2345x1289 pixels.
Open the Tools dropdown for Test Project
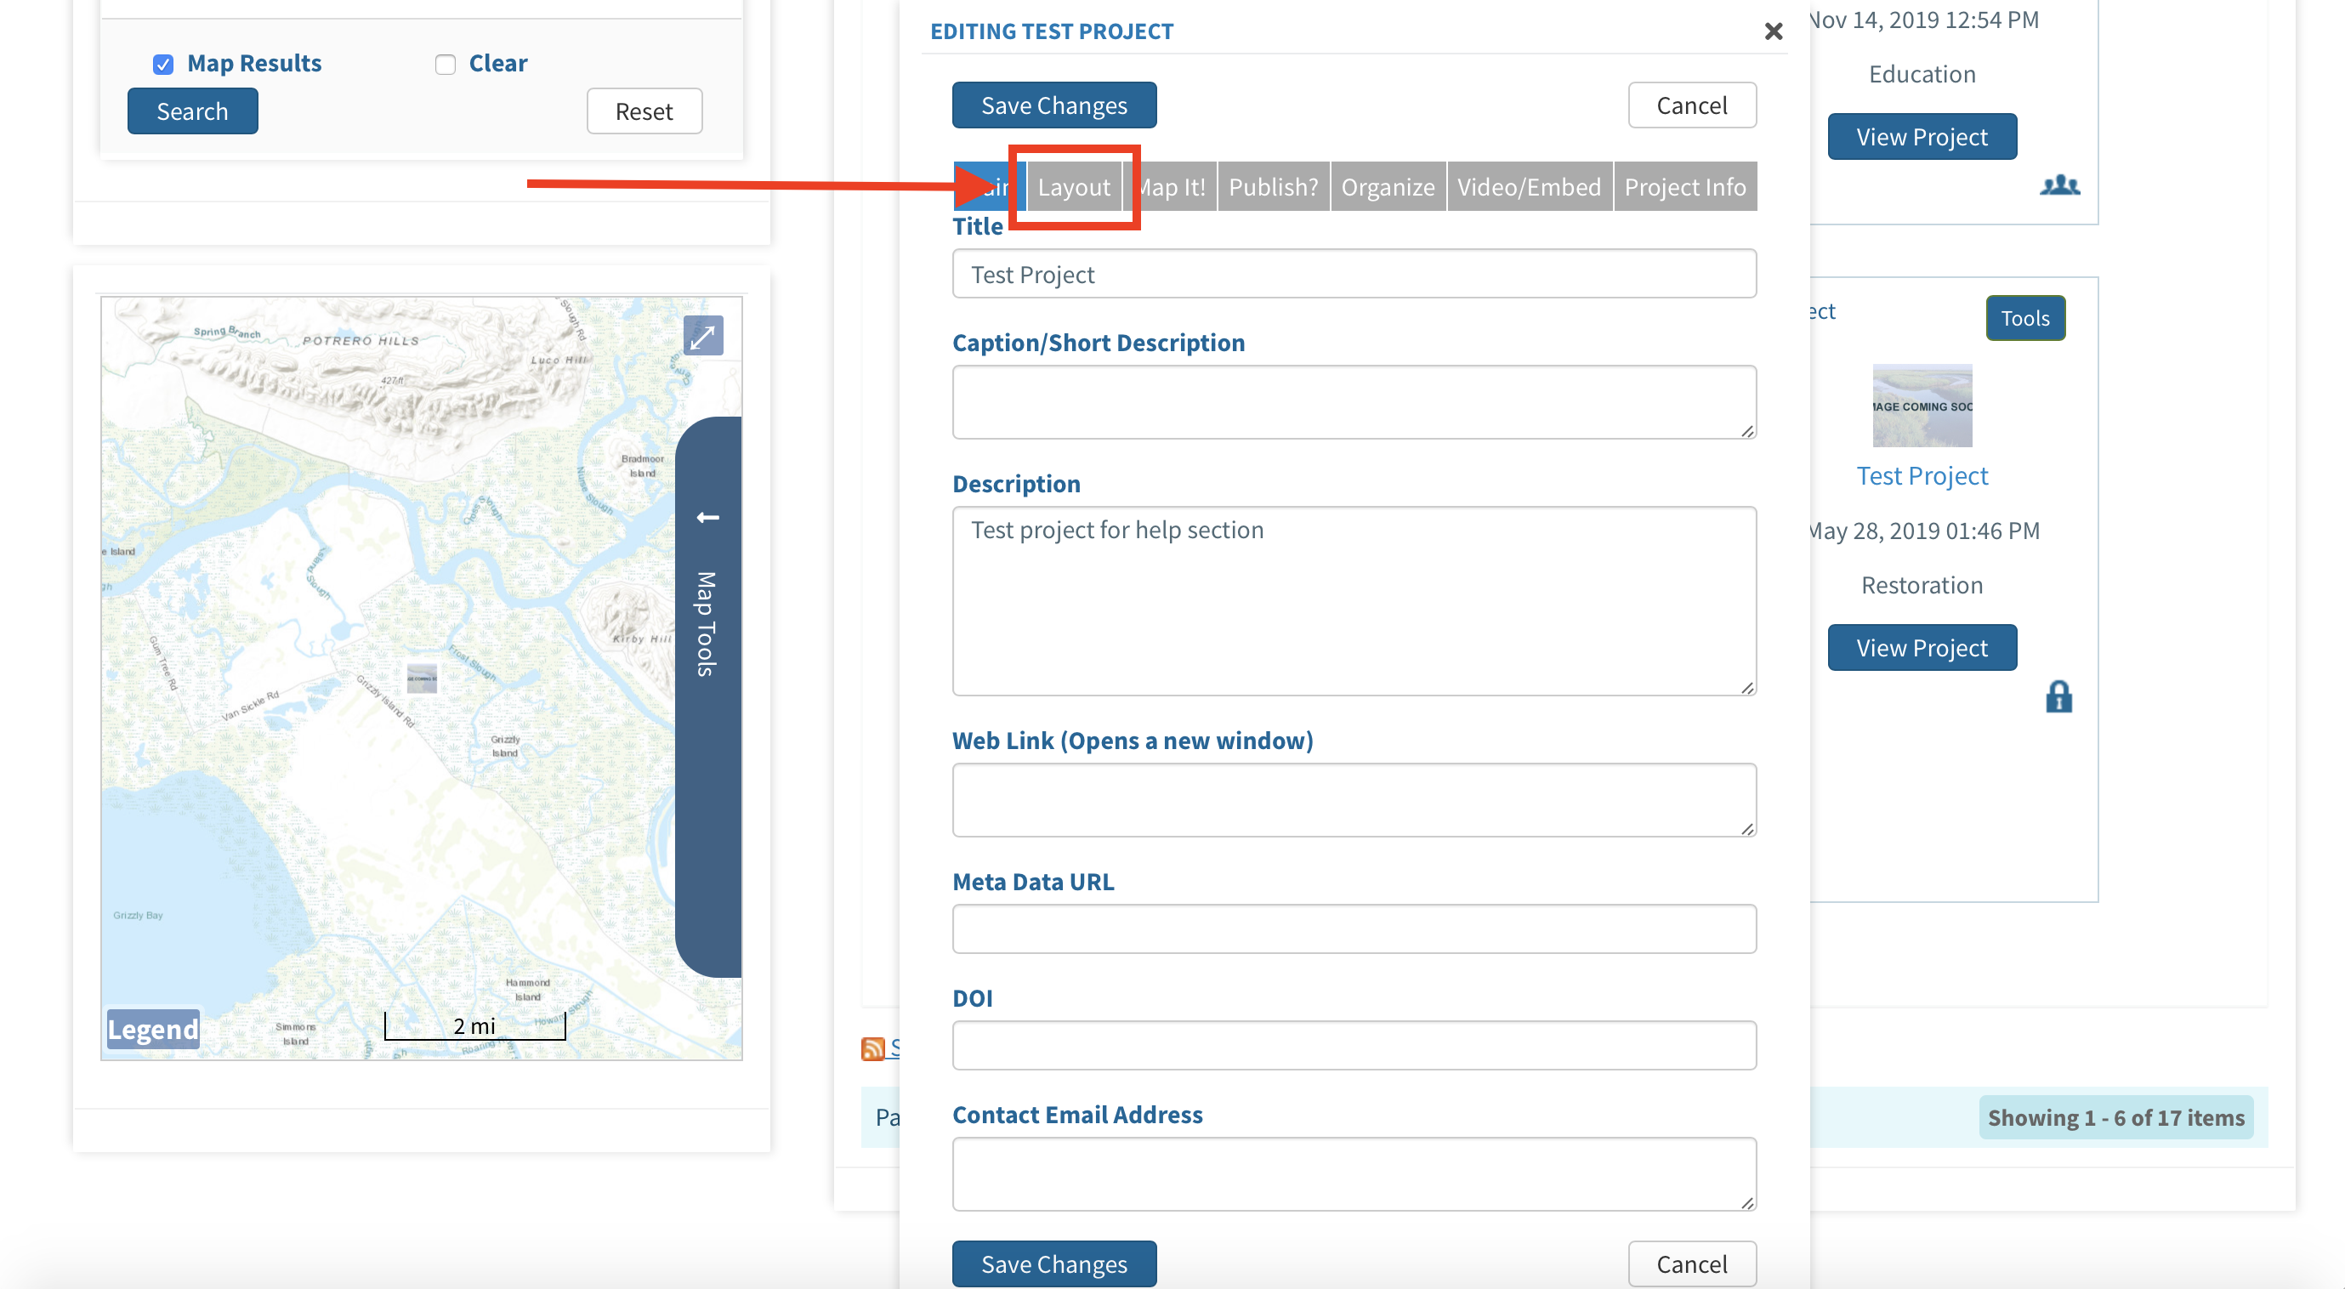pos(2024,319)
